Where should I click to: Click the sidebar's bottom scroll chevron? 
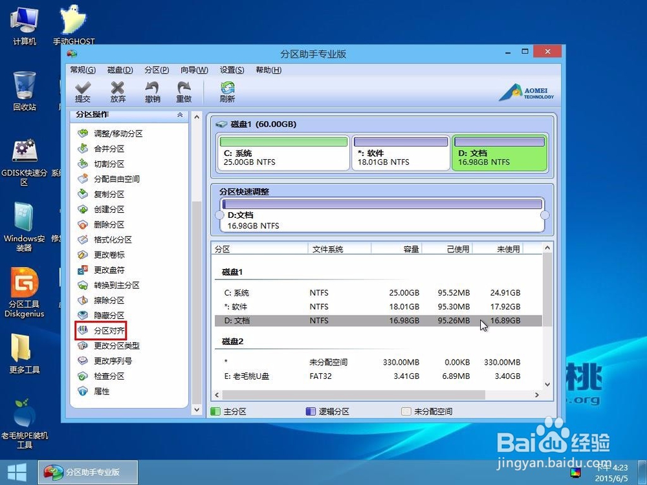point(197,409)
